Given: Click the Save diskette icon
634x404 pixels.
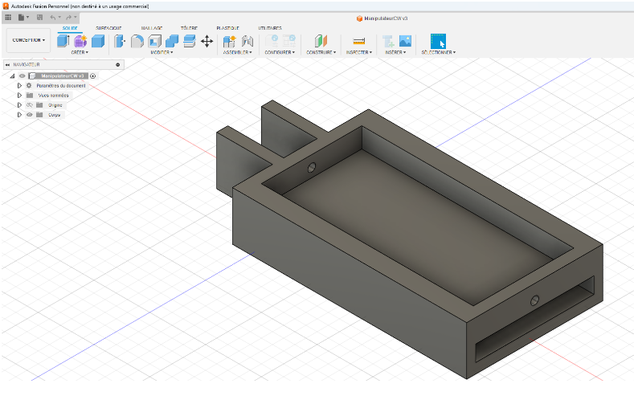Looking at the screenshot, I should pyautogui.click(x=39, y=18).
